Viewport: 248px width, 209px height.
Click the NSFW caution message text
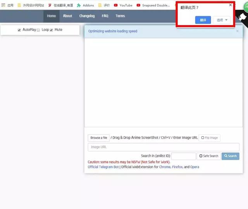pos(129,162)
